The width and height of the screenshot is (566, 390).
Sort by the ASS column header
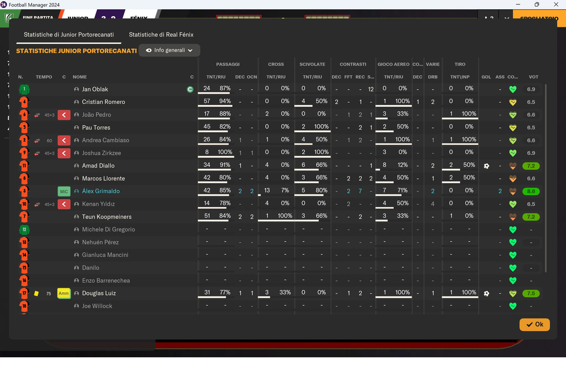pos(500,77)
